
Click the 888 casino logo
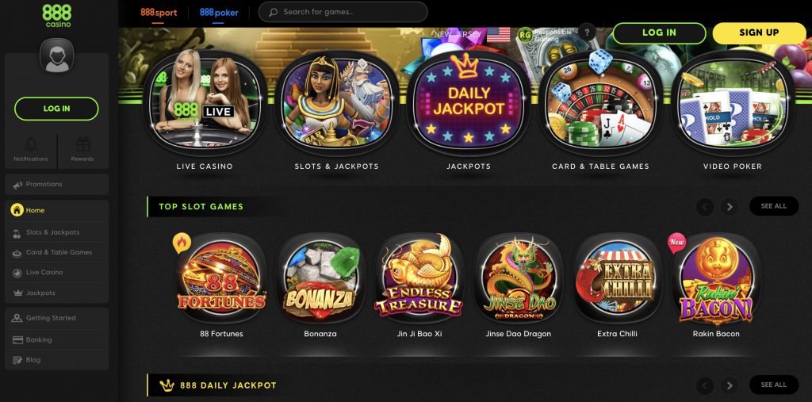[57, 16]
